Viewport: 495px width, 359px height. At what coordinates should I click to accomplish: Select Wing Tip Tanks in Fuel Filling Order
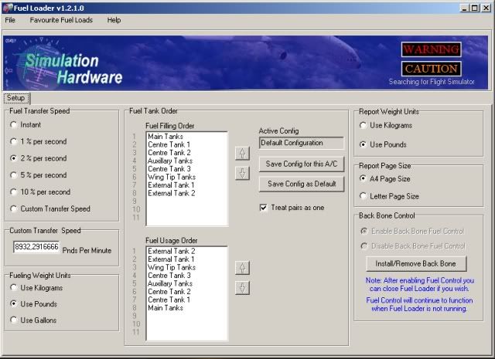(x=171, y=177)
